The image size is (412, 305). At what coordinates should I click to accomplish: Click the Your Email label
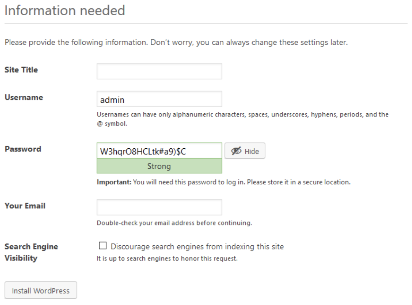[x=25, y=206]
